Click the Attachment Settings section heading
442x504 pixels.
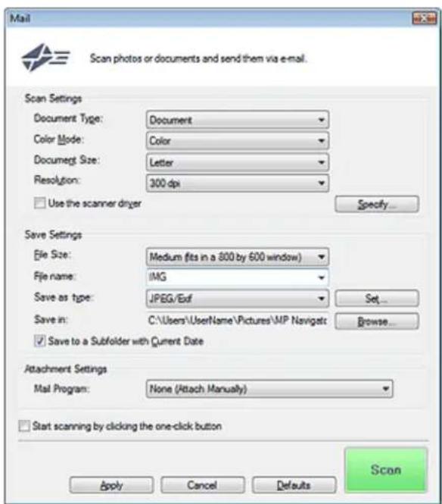(x=66, y=369)
